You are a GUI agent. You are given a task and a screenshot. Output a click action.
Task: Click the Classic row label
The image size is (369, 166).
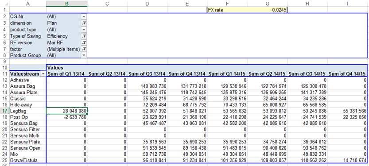(x=28, y=99)
